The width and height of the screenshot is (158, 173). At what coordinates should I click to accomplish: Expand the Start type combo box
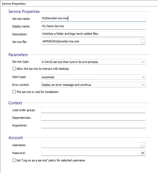[x=93, y=77]
